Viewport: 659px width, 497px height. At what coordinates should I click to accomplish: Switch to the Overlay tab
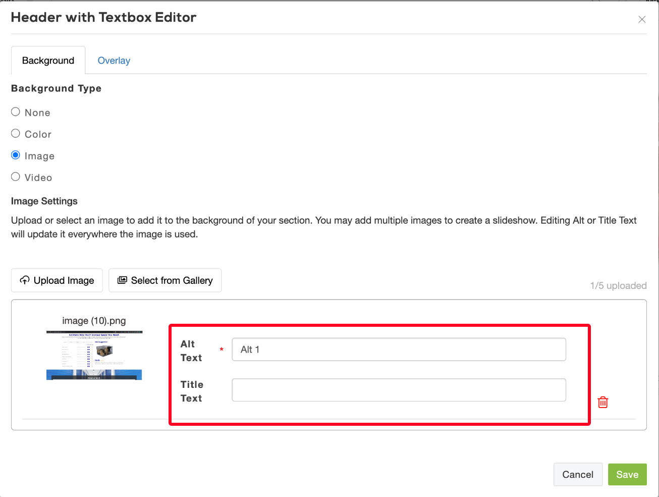(x=114, y=61)
